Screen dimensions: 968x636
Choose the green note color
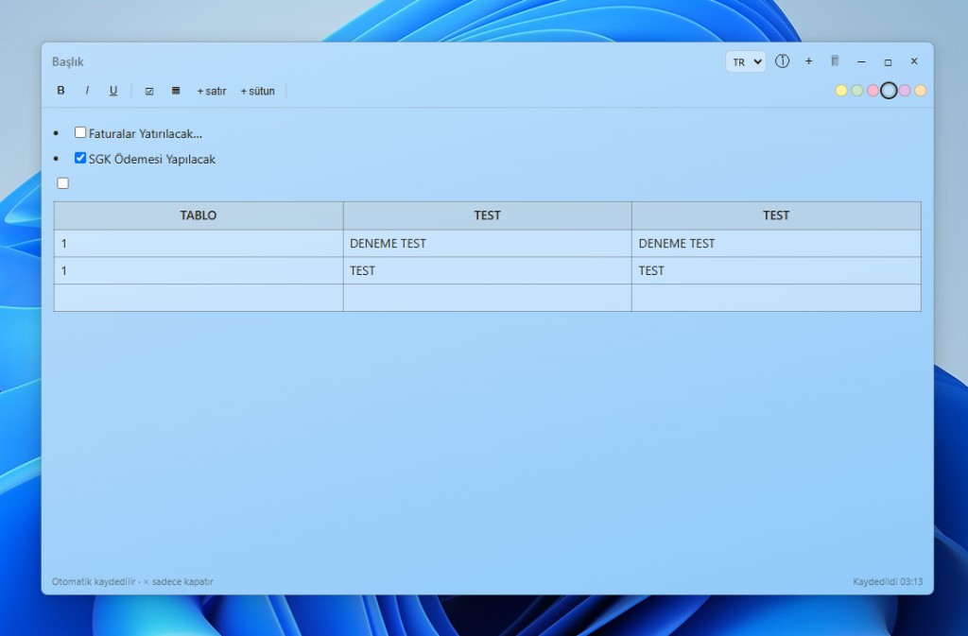coord(856,91)
